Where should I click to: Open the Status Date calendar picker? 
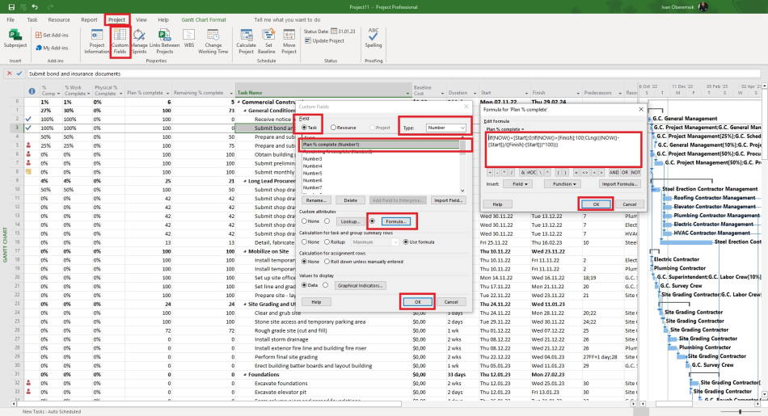[x=334, y=31]
